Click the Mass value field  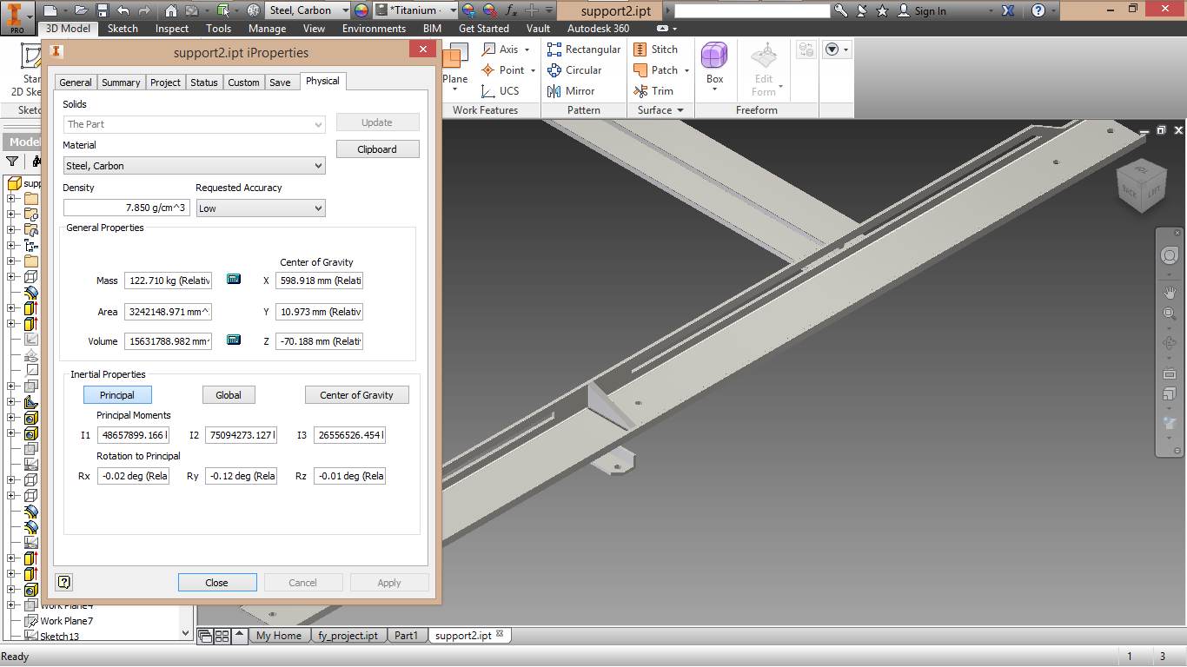(x=169, y=281)
